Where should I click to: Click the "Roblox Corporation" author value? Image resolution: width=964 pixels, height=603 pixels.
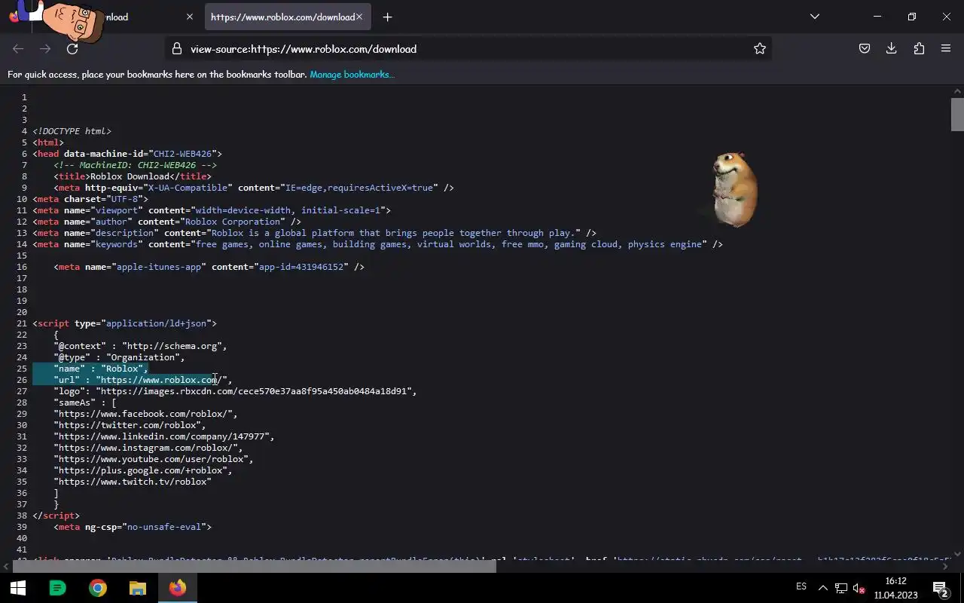pyautogui.click(x=232, y=222)
